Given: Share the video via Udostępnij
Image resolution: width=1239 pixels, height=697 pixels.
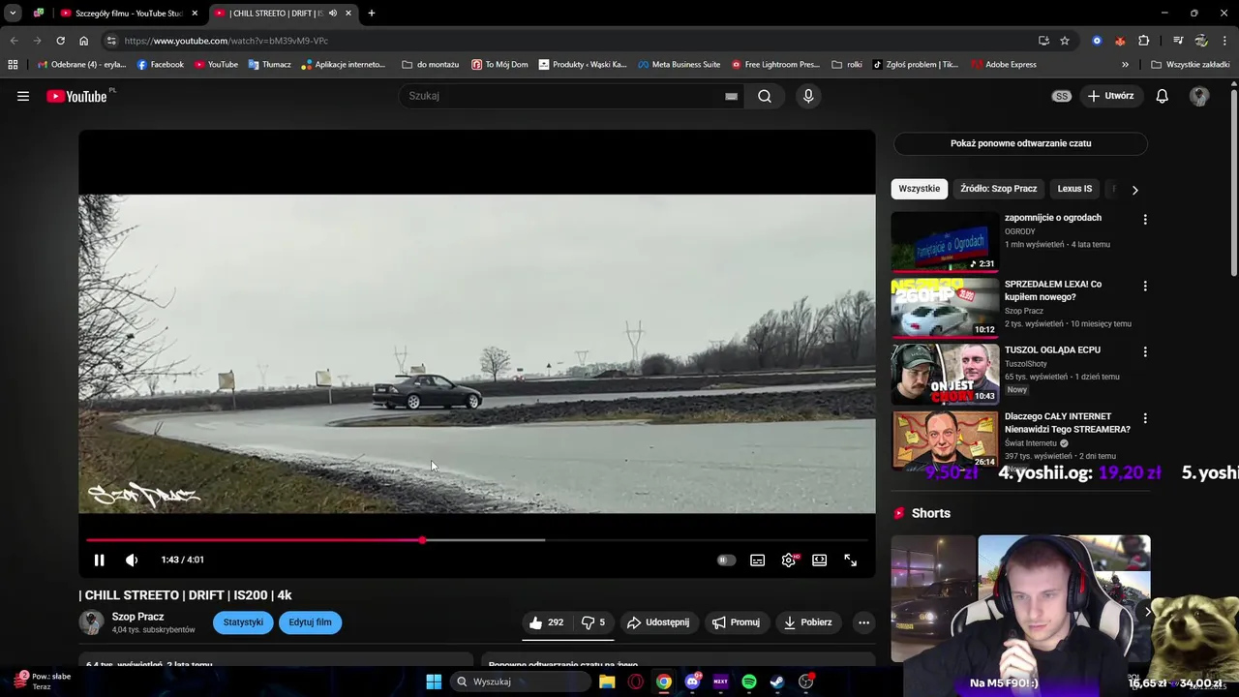Looking at the screenshot, I should tap(658, 622).
